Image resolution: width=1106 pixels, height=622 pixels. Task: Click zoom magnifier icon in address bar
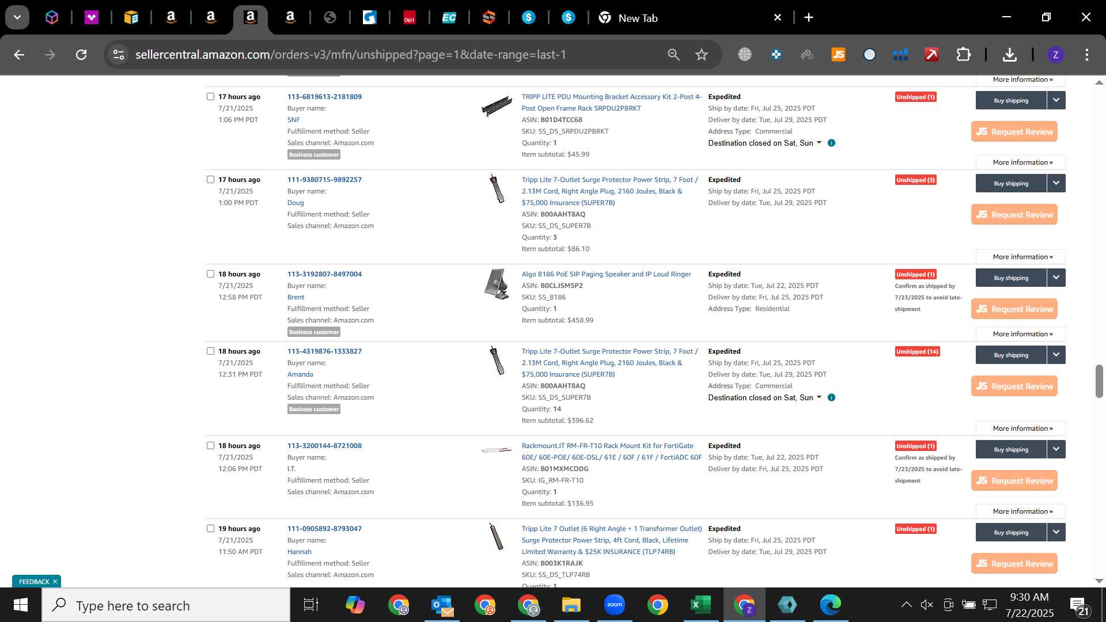[x=673, y=55]
